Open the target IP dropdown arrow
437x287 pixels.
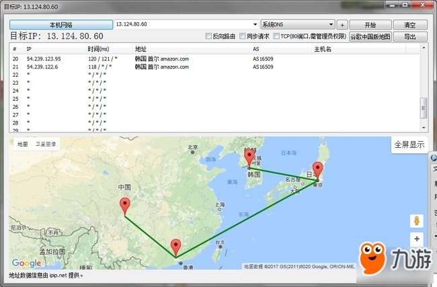point(255,24)
